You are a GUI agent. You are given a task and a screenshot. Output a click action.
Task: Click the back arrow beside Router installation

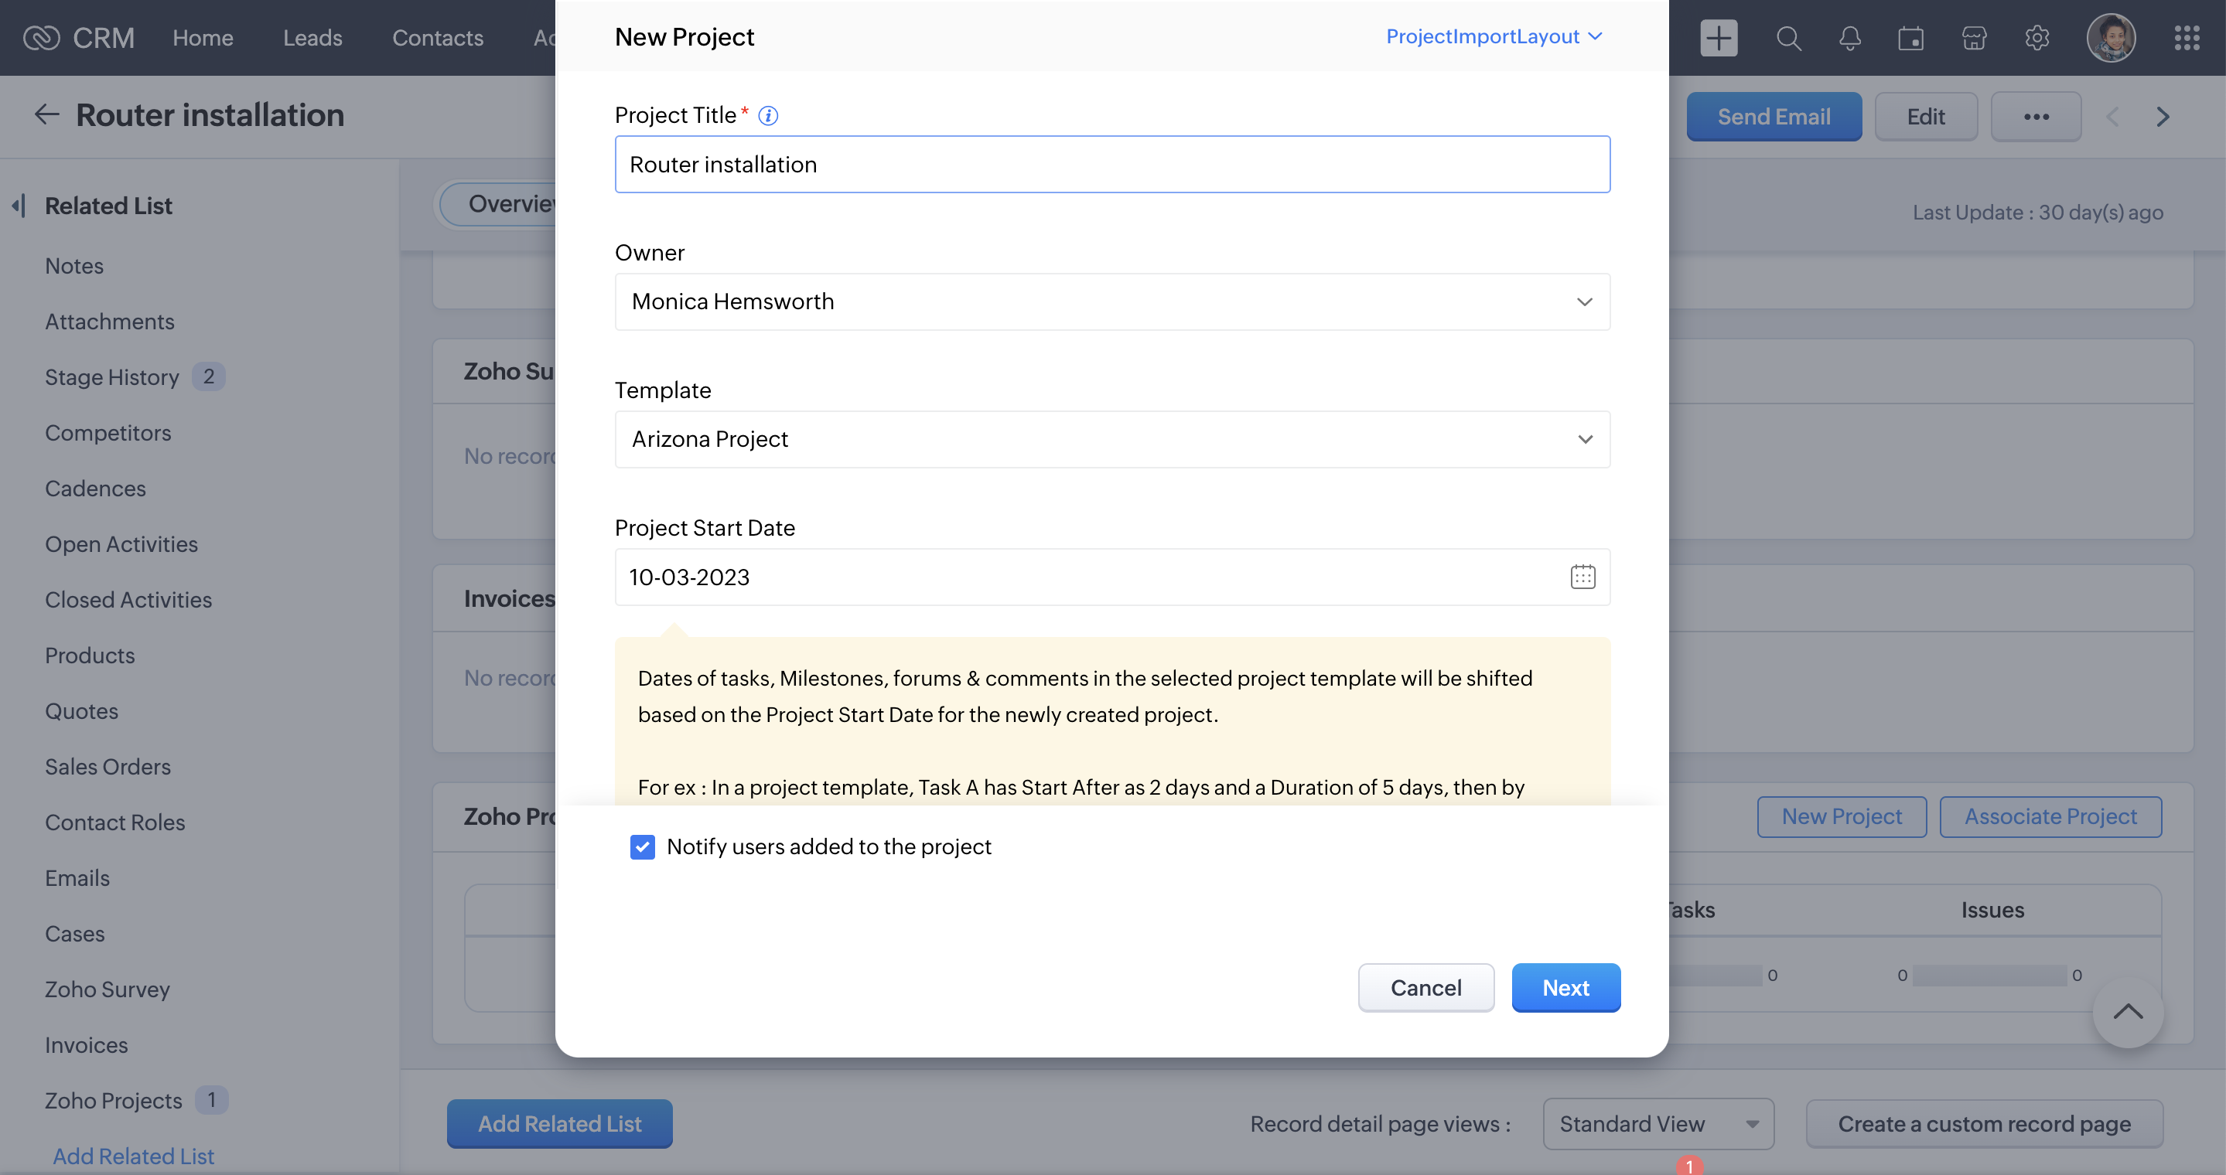tap(46, 115)
